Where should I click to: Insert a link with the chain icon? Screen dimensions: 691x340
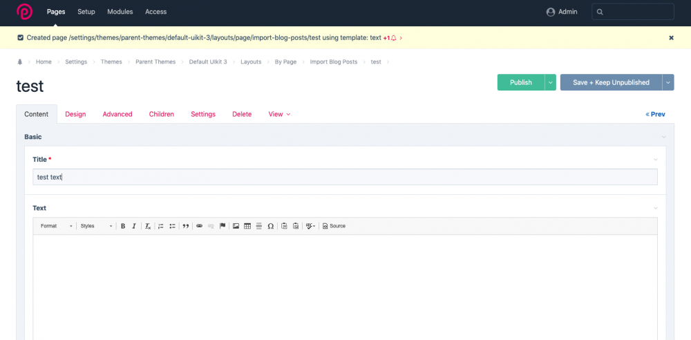point(199,226)
